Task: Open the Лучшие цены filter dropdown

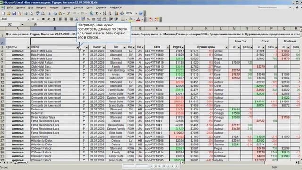Action: click(226, 47)
